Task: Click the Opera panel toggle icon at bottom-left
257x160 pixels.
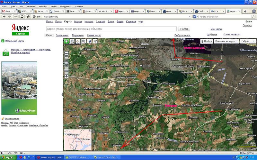Action: tap(2, 153)
